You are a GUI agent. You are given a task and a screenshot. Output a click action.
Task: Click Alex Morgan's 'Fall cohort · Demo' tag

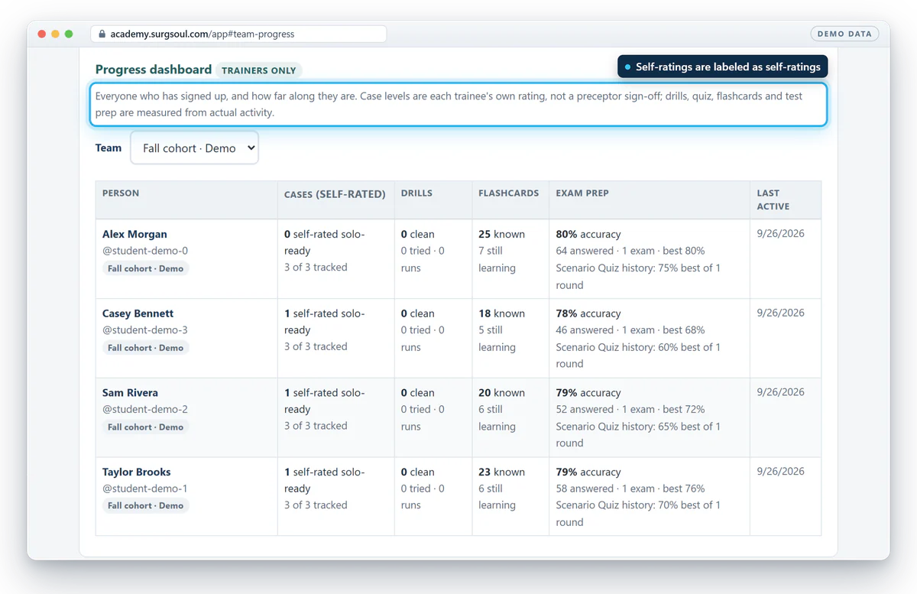(x=145, y=268)
